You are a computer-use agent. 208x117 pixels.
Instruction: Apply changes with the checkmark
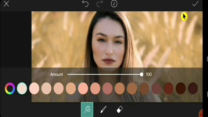(x=195, y=4)
